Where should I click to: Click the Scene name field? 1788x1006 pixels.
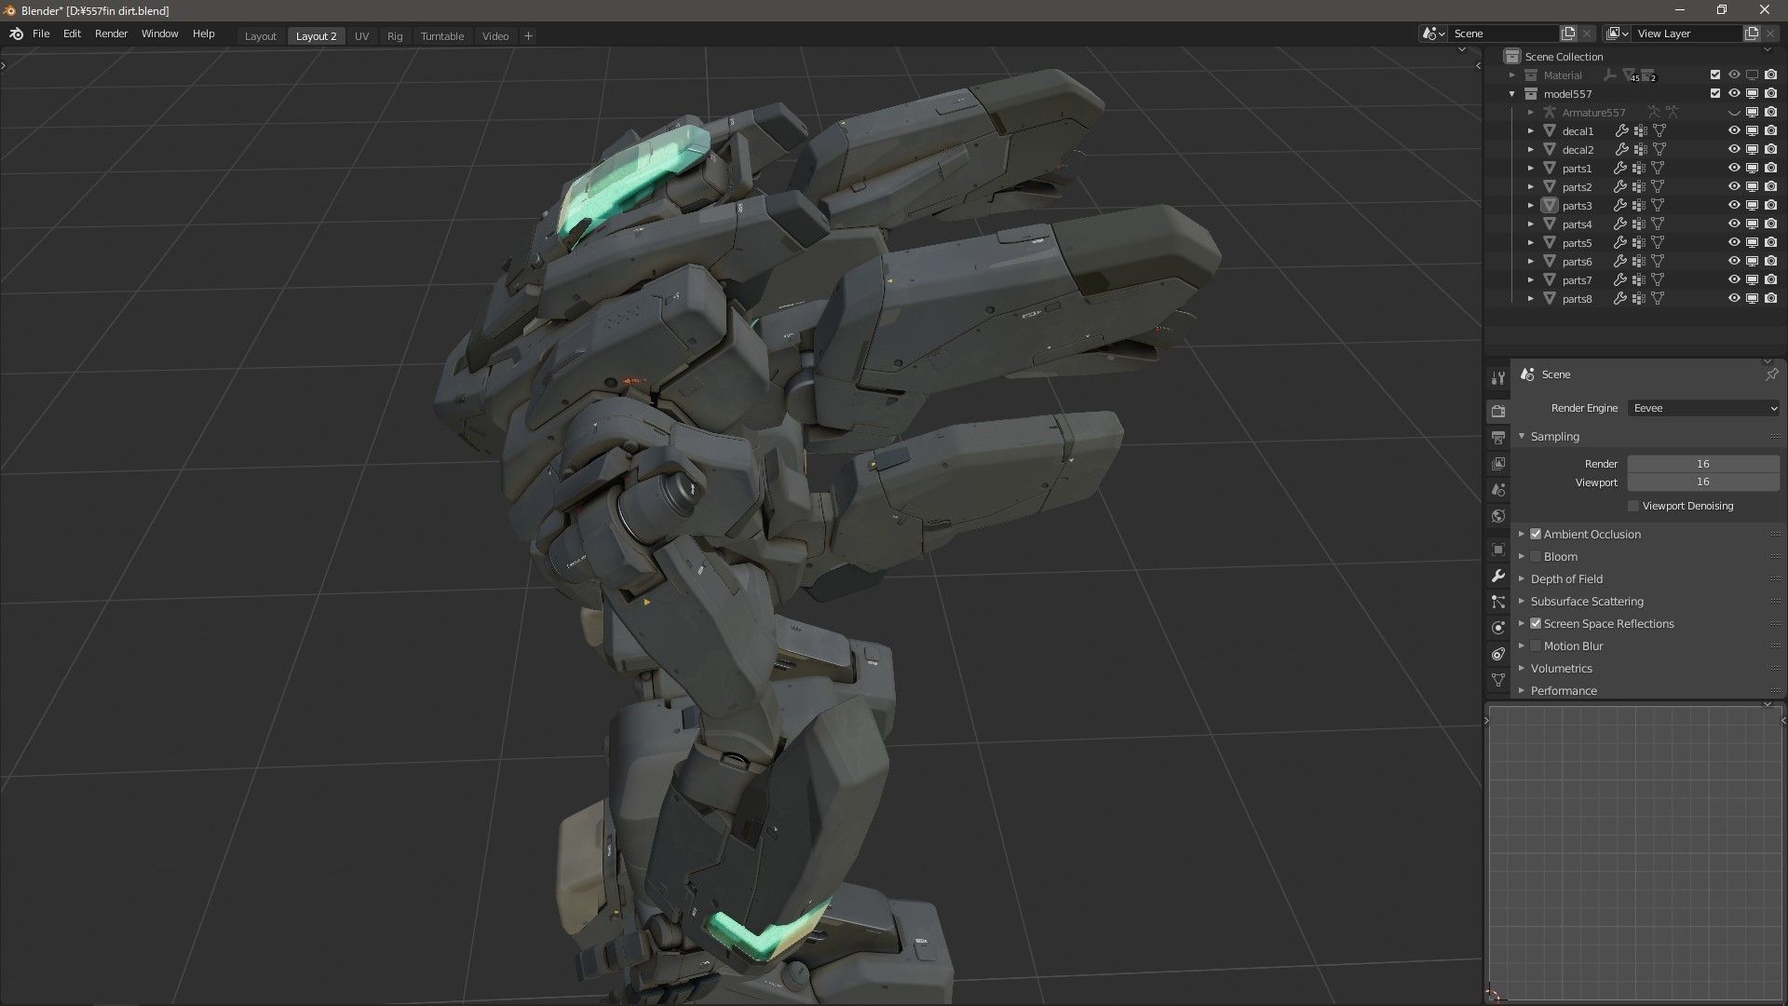1504,34
